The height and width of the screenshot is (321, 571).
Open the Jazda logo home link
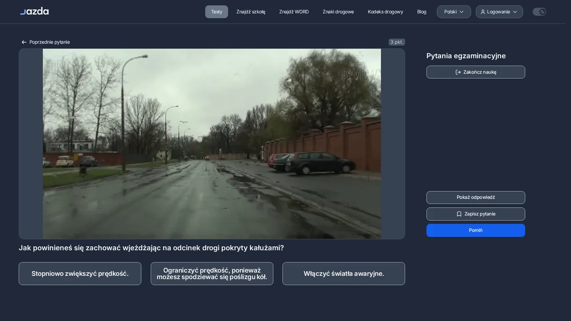[x=34, y=11]
